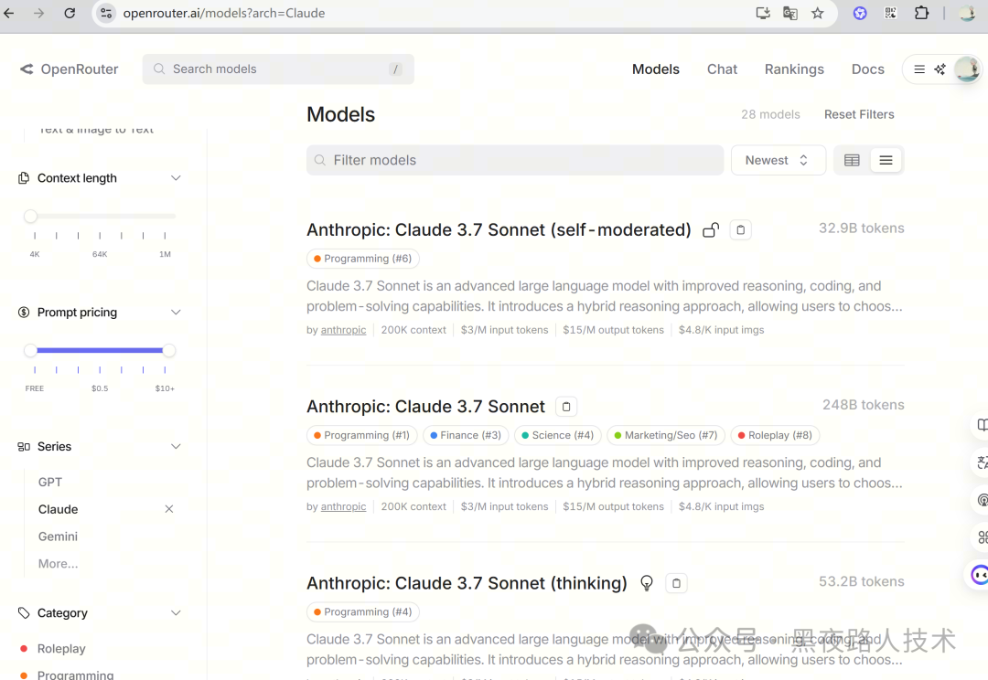Click the Context length slider handle
The width and height of the screenshot is (988, 680).
pos(30,216)
